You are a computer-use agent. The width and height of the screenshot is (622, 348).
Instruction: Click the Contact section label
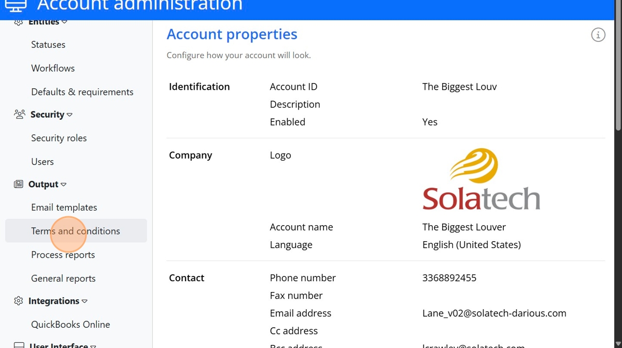187,278
